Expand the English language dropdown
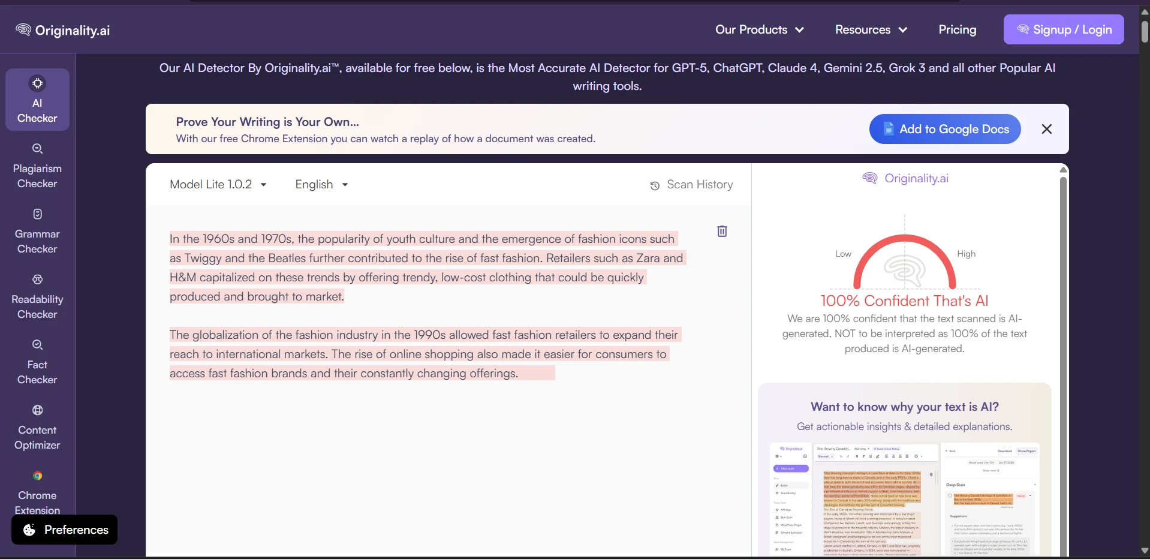This screenshot has height=559, width=1150. pos(321,184)
